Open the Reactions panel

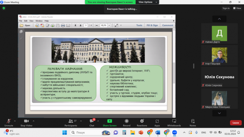coord(142,123)
